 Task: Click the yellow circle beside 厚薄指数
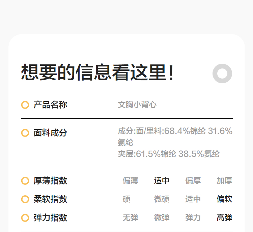click(x=25, y=181)
